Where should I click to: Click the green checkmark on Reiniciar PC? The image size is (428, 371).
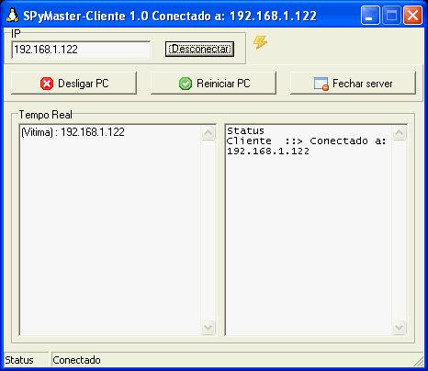(x=186, y=84)
